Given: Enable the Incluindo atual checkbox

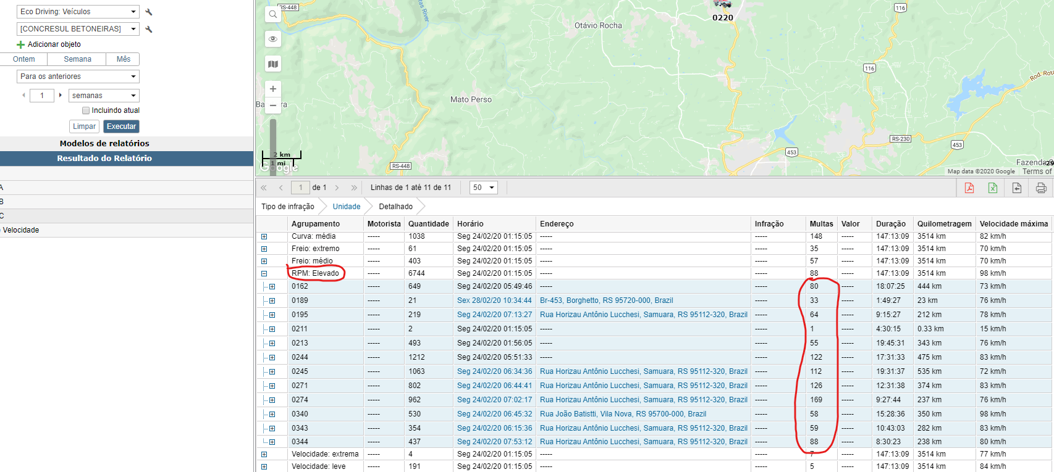Looking at the screenshot, I should (x=86, y=110).
